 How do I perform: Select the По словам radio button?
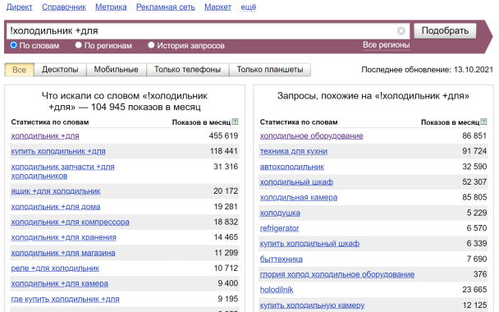click(13, 45)
